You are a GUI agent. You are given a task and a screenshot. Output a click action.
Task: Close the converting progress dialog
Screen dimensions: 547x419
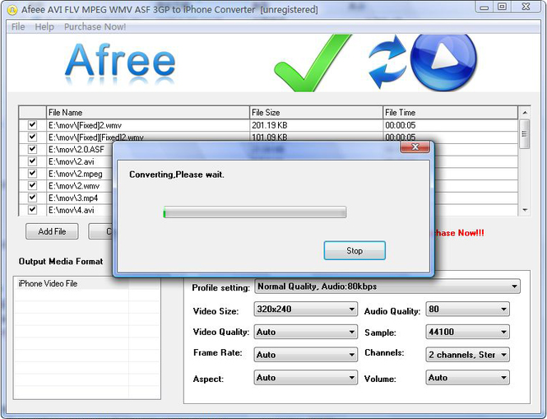(x=415, y=147)
